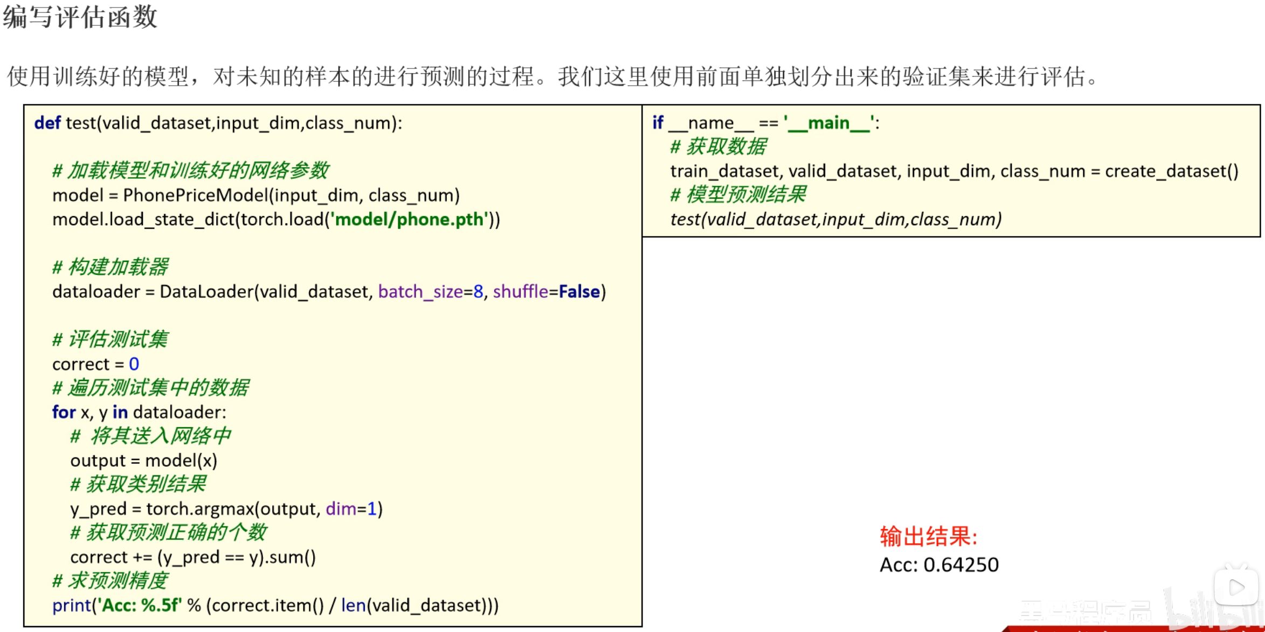Viewport: 1265px width, 632px height.
Task: Click the shuffle=False argument
Action: tap(546, 291)
